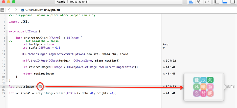
Task: Click line number 23 in the gutter
Action: (x=4, y=87)
